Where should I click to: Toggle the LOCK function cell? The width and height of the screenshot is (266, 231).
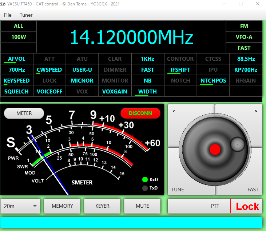pos(49,80)
